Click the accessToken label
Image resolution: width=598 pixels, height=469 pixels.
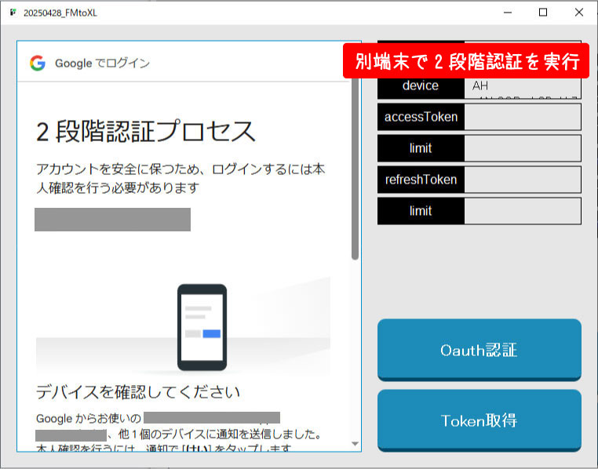pos(421,117)
